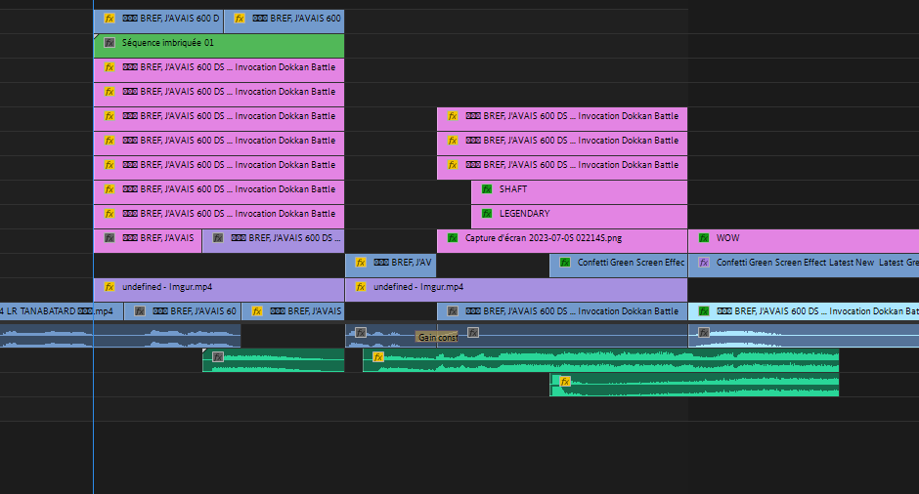Select the Confetti Green Screen Effec clip
Viewport: 919px width, 494px height.
[618, 266]
